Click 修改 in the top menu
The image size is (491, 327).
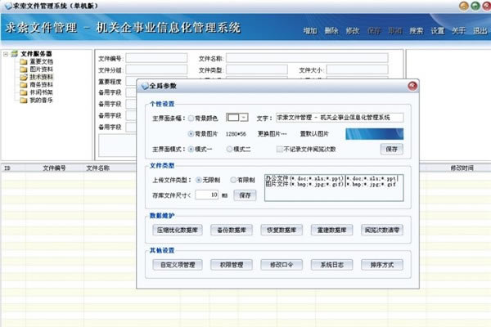[353, 31]
